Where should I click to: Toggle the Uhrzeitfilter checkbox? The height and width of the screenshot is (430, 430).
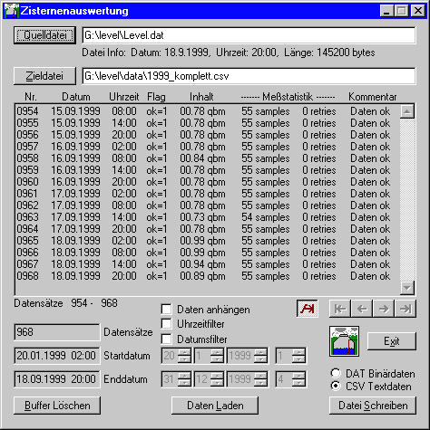pyautogui.click(x=166, y=324)
